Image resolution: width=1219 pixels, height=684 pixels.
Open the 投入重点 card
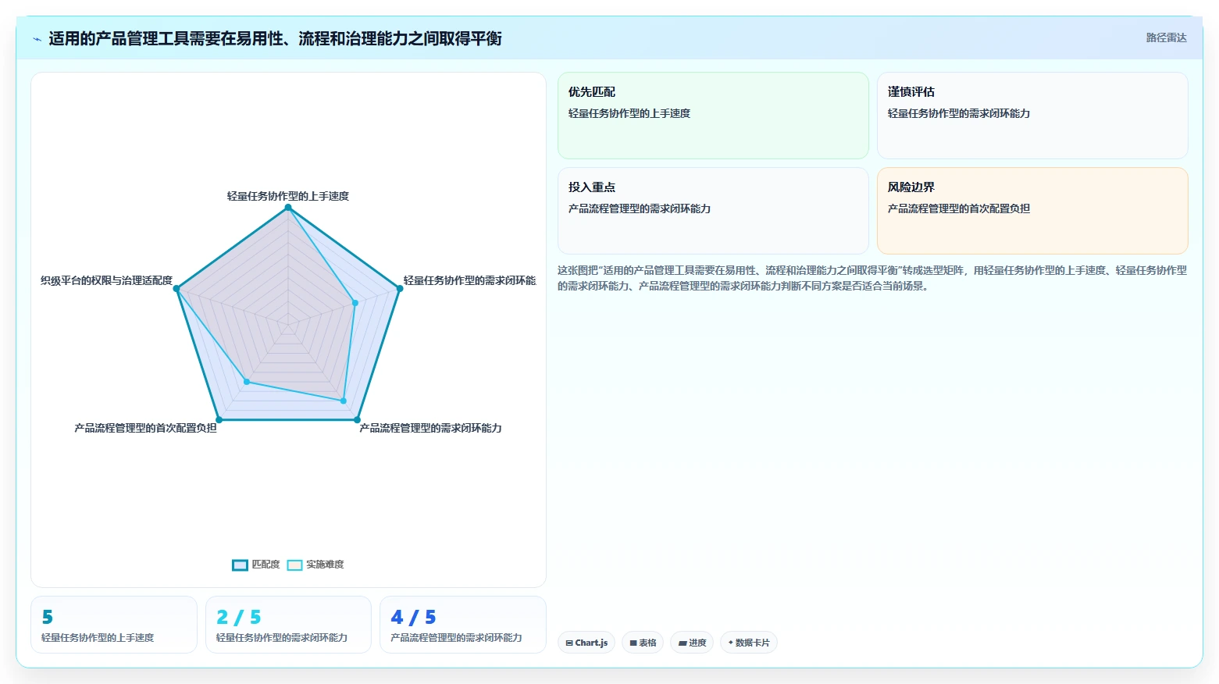(713, 211)
